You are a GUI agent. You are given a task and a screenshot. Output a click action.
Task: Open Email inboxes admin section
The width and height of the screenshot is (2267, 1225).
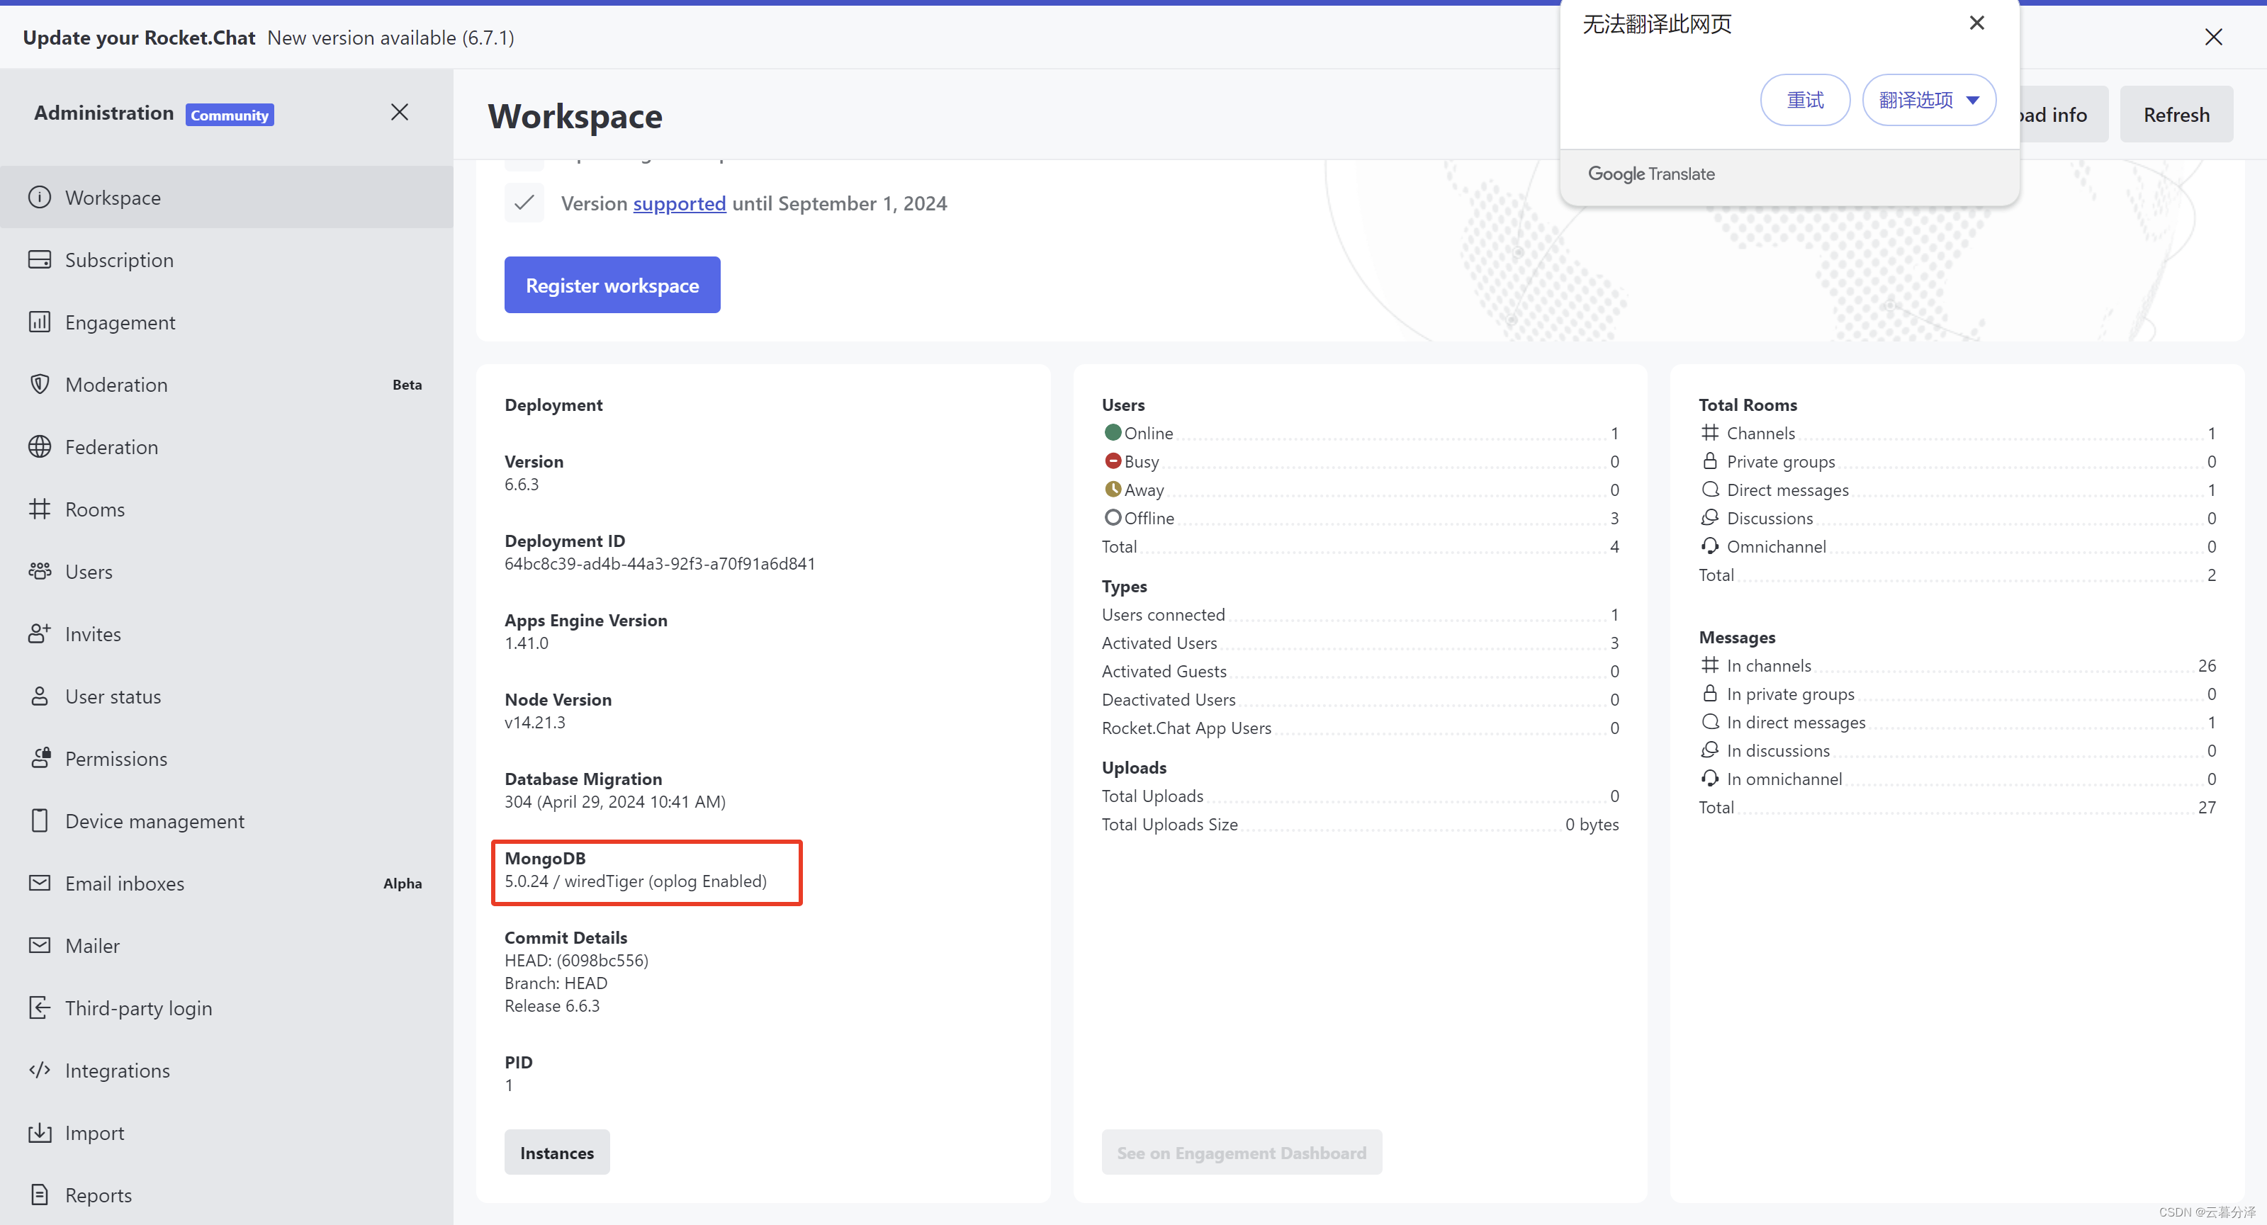click(125, 884)
